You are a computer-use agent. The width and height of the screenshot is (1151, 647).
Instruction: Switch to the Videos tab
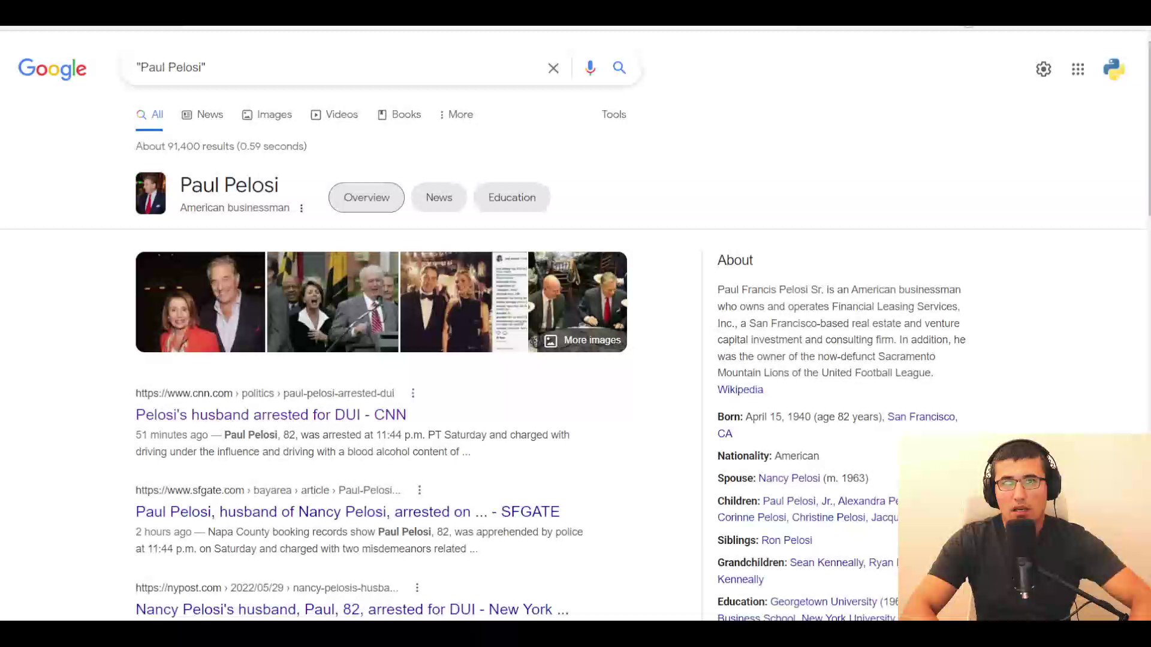[x=335, y=114]
